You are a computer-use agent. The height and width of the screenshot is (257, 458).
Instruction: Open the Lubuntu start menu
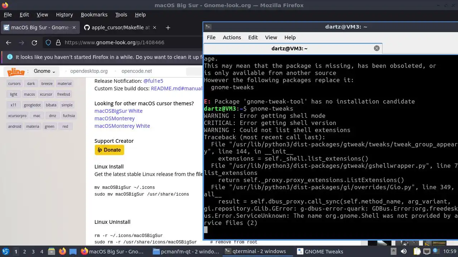pyautogui.click(x=5, y=251)
